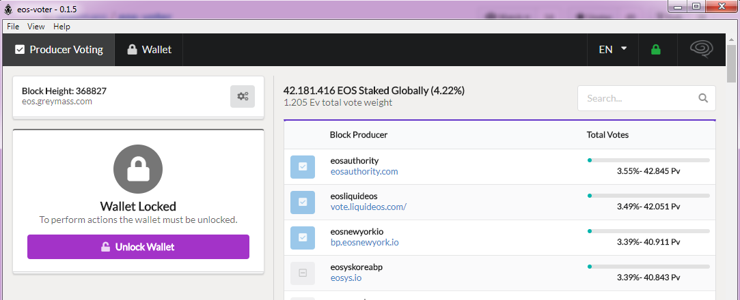Open the vote.liquideos.com/ link
Image resolution: width=740 pixels, height=300 pixels.
tap(368, 207)
